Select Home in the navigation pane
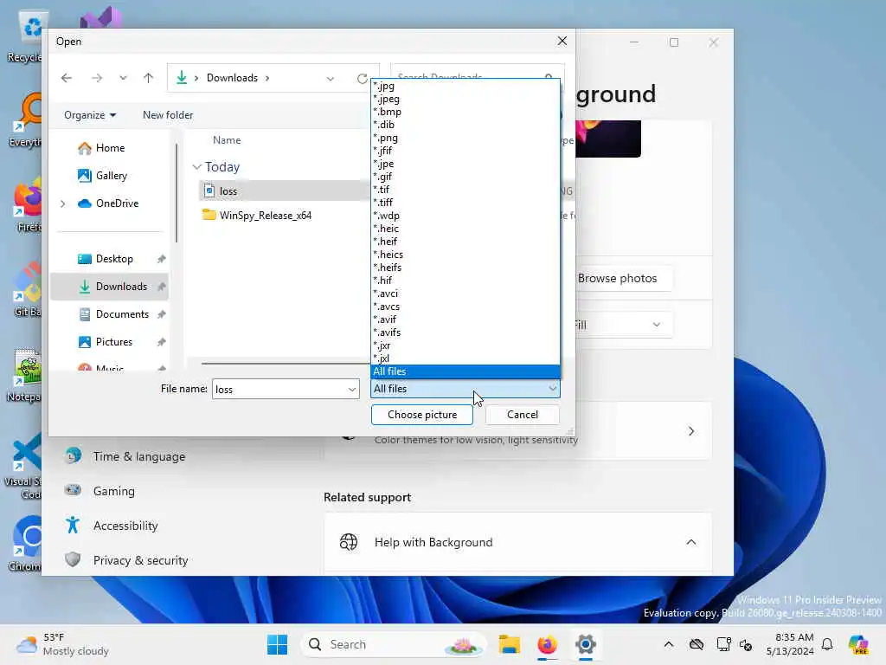This screenshot has width=886, height=665. coord(110,148)
